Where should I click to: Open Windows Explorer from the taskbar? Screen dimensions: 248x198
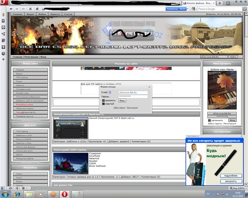[29, 194]
